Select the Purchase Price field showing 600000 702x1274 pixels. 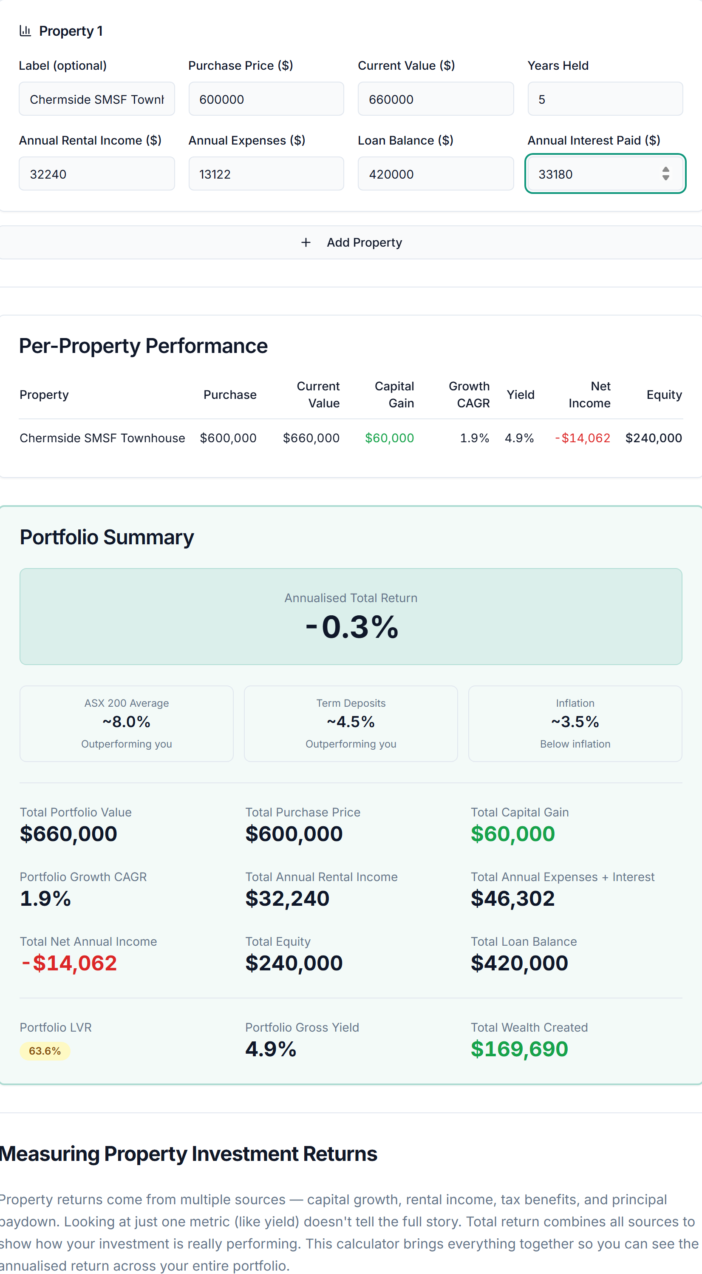coord(266,99)
